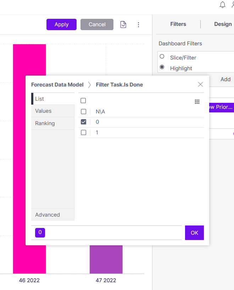Click the Filter Task.Is Done title

119,85
